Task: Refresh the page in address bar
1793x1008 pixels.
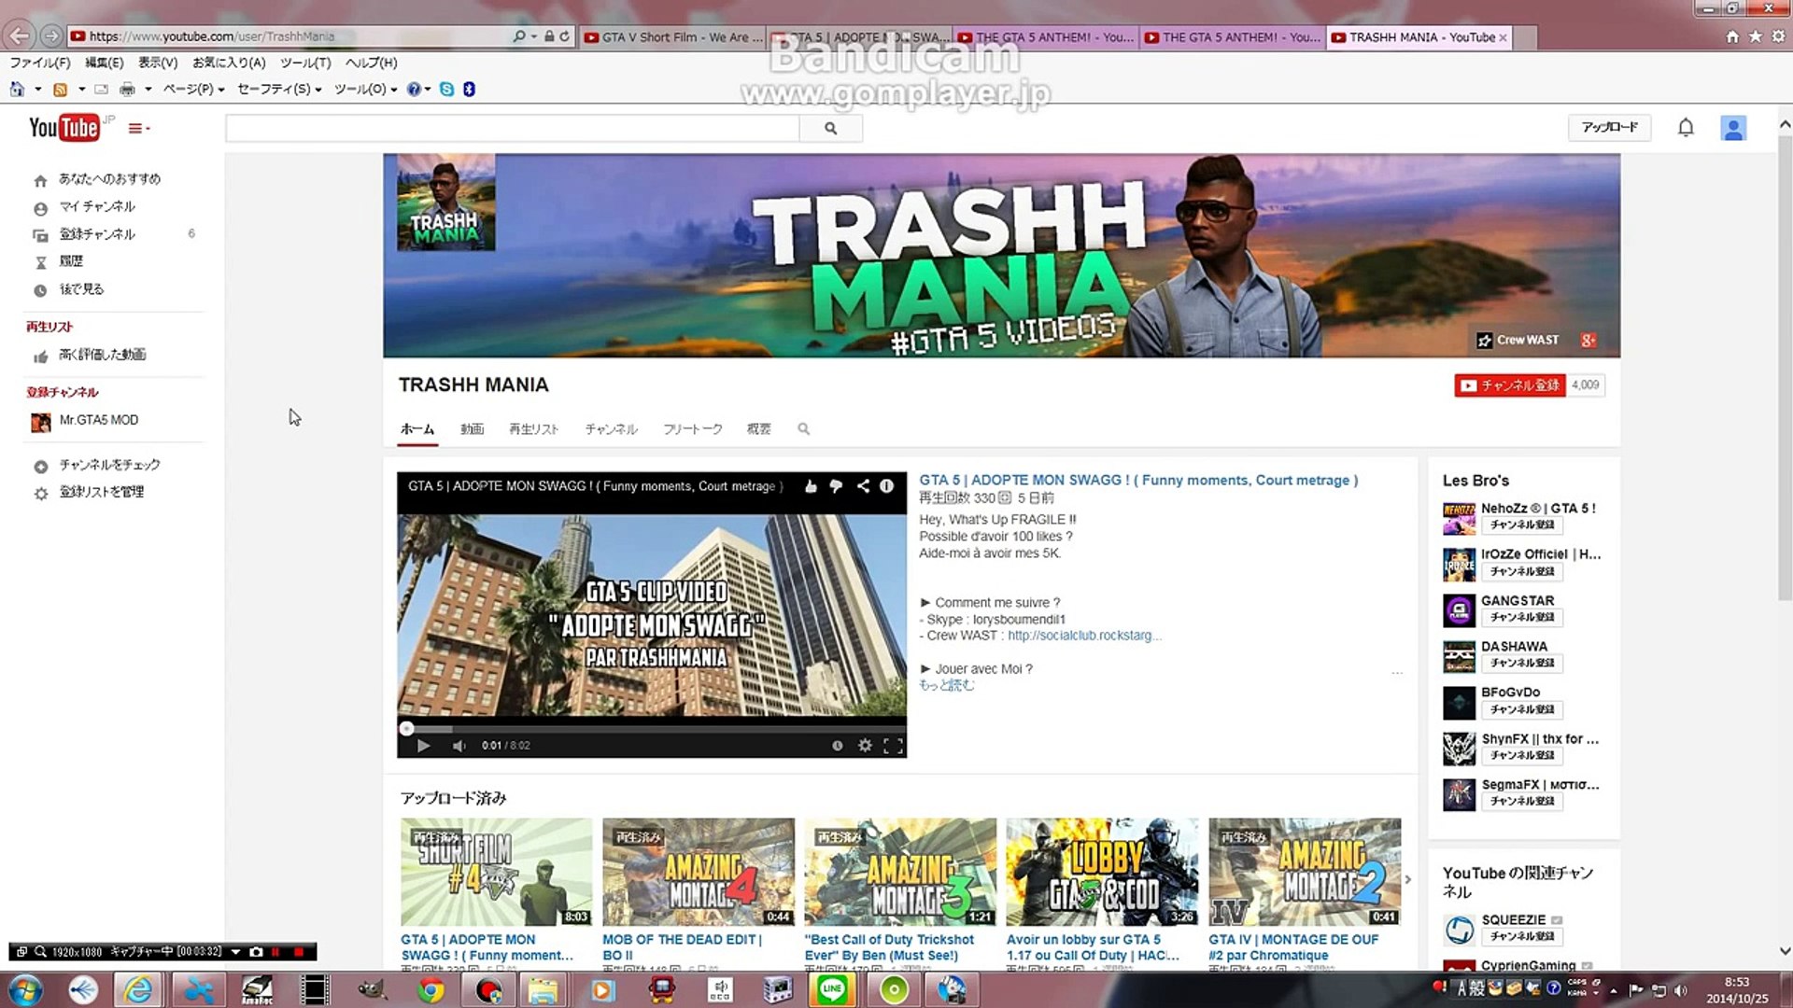Action: coord(565,36)
